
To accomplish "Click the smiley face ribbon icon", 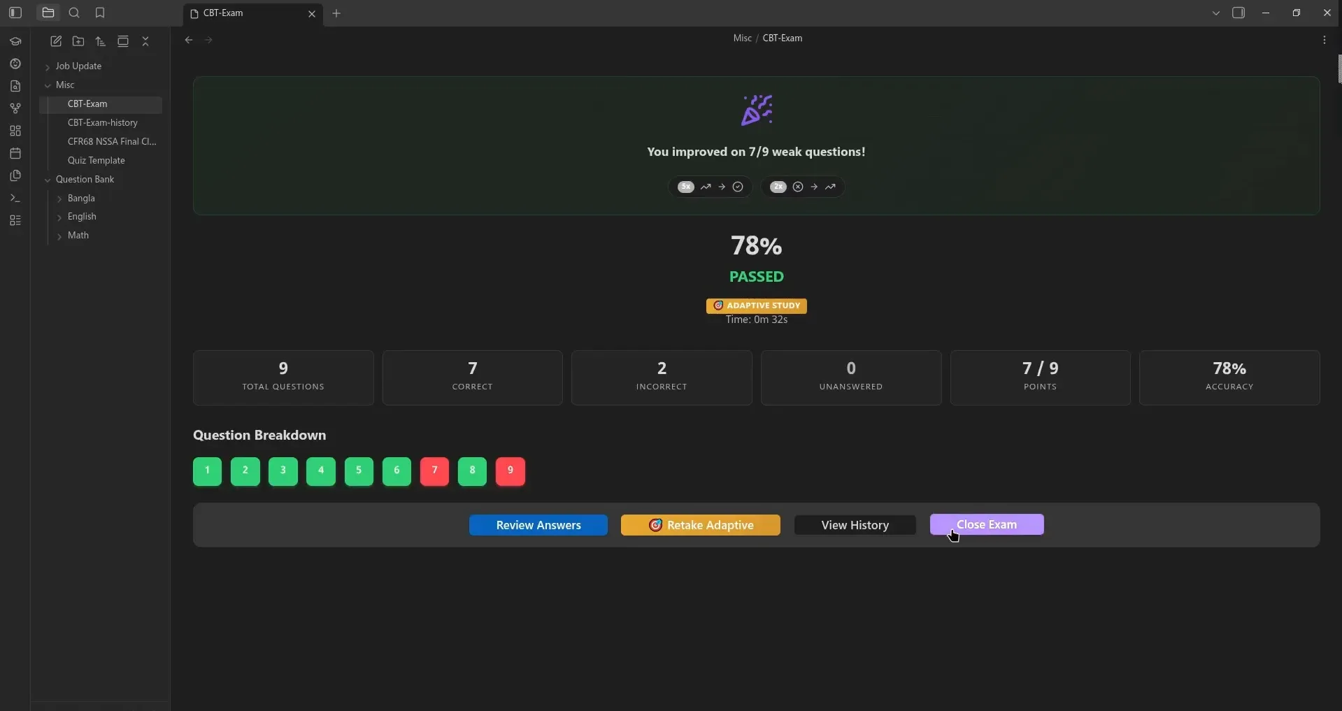I will 15,64.
